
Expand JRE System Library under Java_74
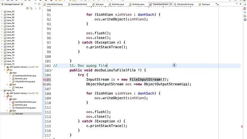pos(5,93)
